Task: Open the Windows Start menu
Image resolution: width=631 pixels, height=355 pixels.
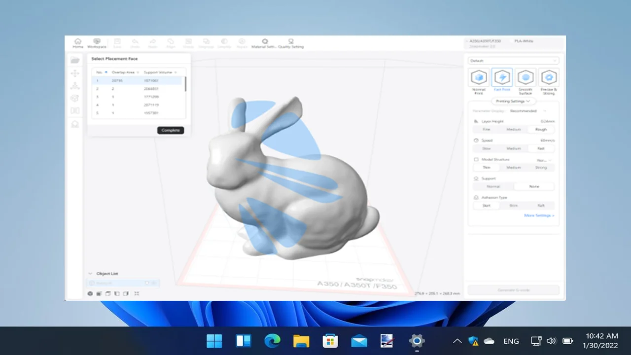Action: 214,341
